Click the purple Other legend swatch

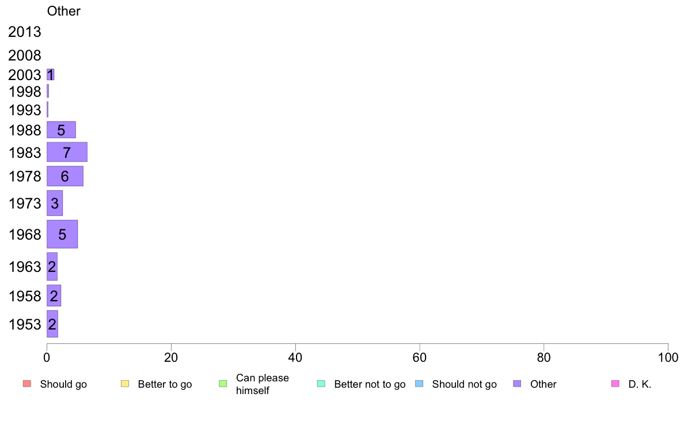tap(518, 384)
